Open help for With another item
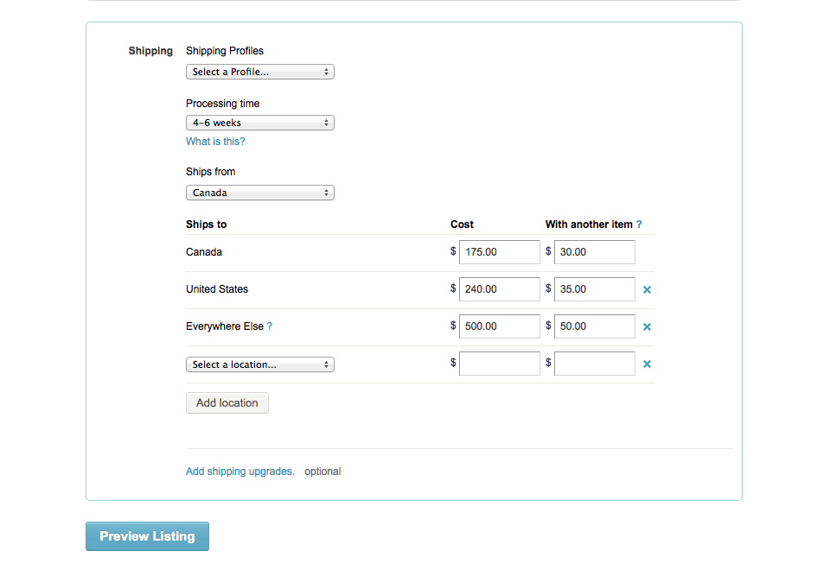 (x=639, y=225)
